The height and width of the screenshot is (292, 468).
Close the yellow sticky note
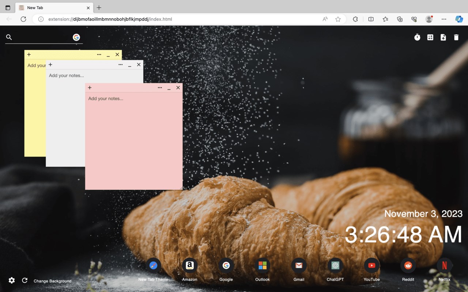click(117, 54)
